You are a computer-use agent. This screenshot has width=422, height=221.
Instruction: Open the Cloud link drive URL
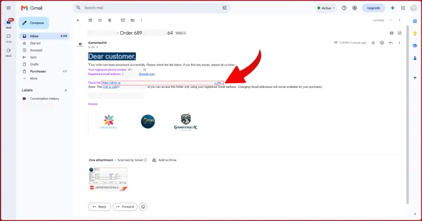162,83
